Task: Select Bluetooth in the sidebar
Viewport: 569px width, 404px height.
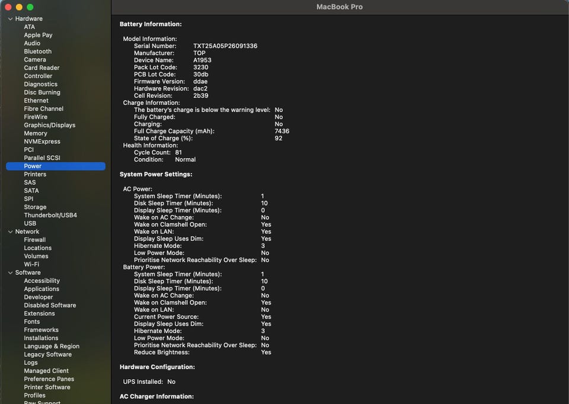Action: coord(38,52)
